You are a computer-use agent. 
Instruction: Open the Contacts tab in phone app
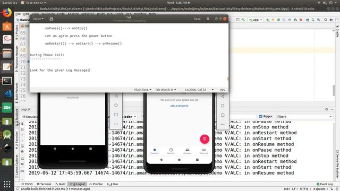coord(188,151)
